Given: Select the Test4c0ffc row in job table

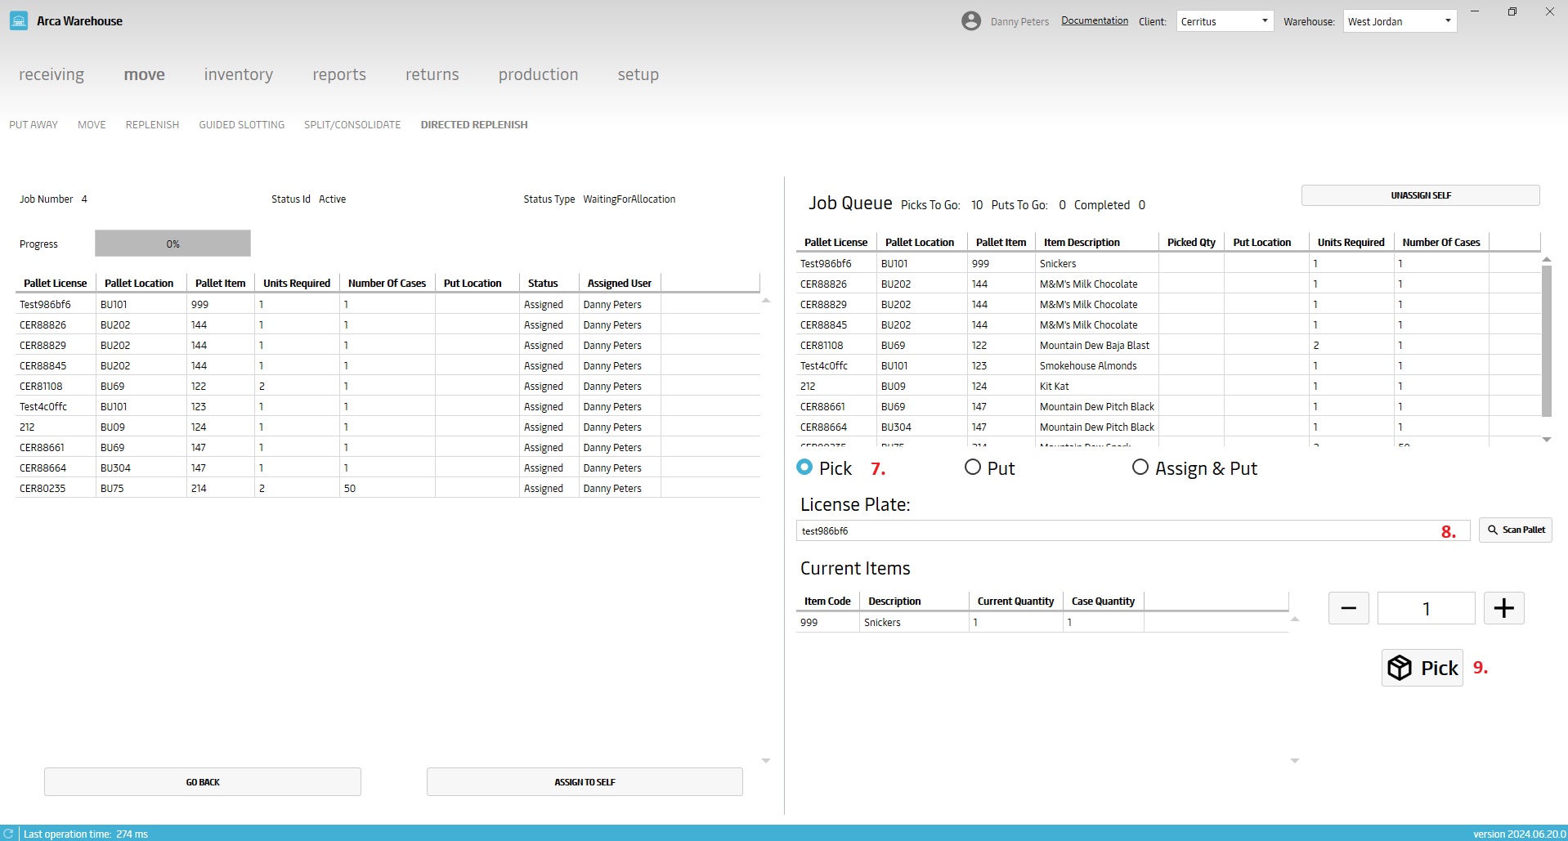Looking at the screenshot, I should [388, 406].
